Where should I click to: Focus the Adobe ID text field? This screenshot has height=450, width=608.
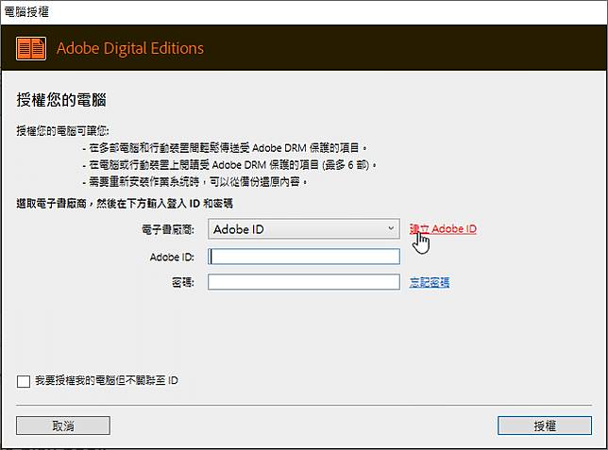tap(304, 257)
